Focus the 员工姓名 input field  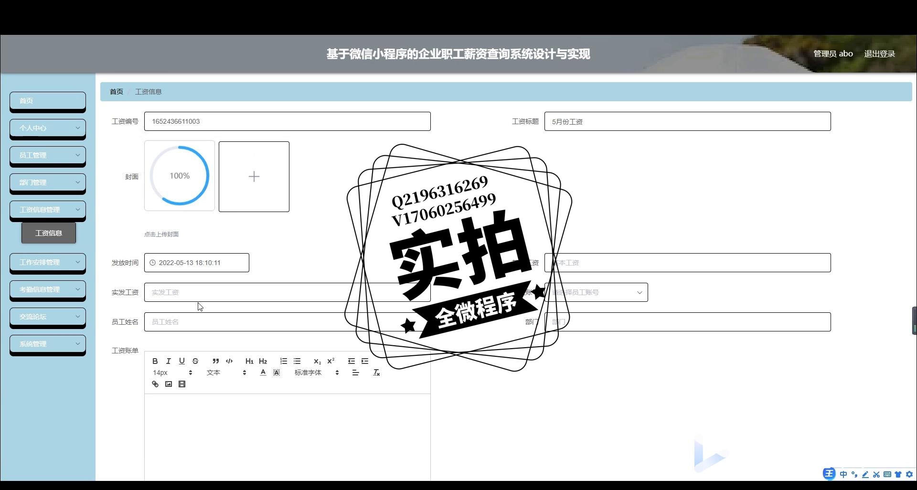coord(288,322)
